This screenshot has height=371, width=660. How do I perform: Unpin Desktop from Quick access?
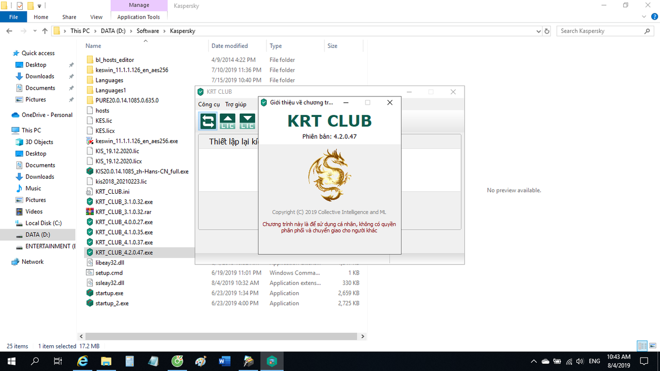pyautogui.click(x=72, y=64)
